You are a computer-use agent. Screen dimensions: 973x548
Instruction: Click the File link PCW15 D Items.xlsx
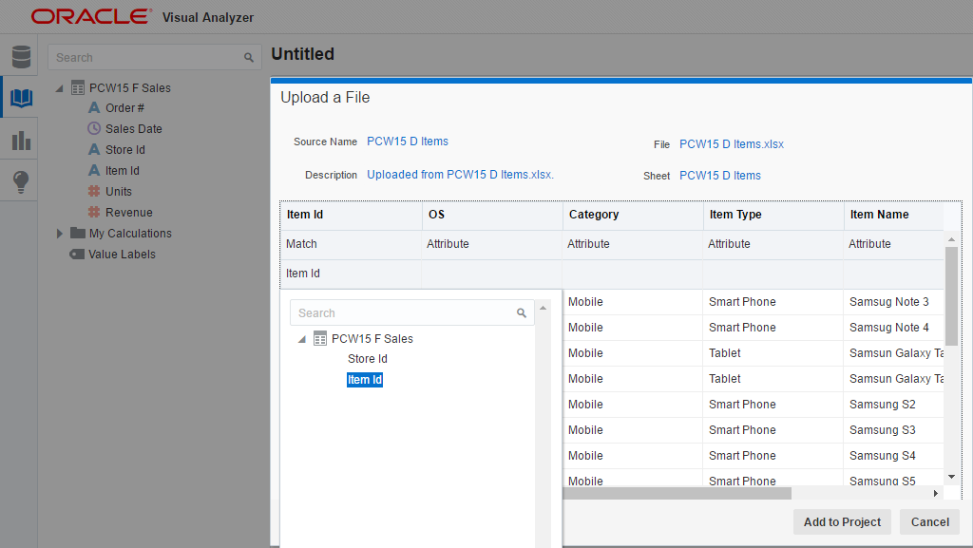732,143
